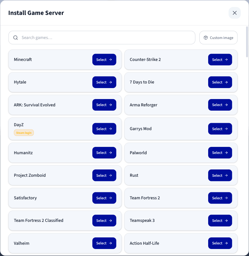249x256 pixels.
Task: Close the Install Game Server dialog
Action: pyautogui.click(x=234, y=13)
